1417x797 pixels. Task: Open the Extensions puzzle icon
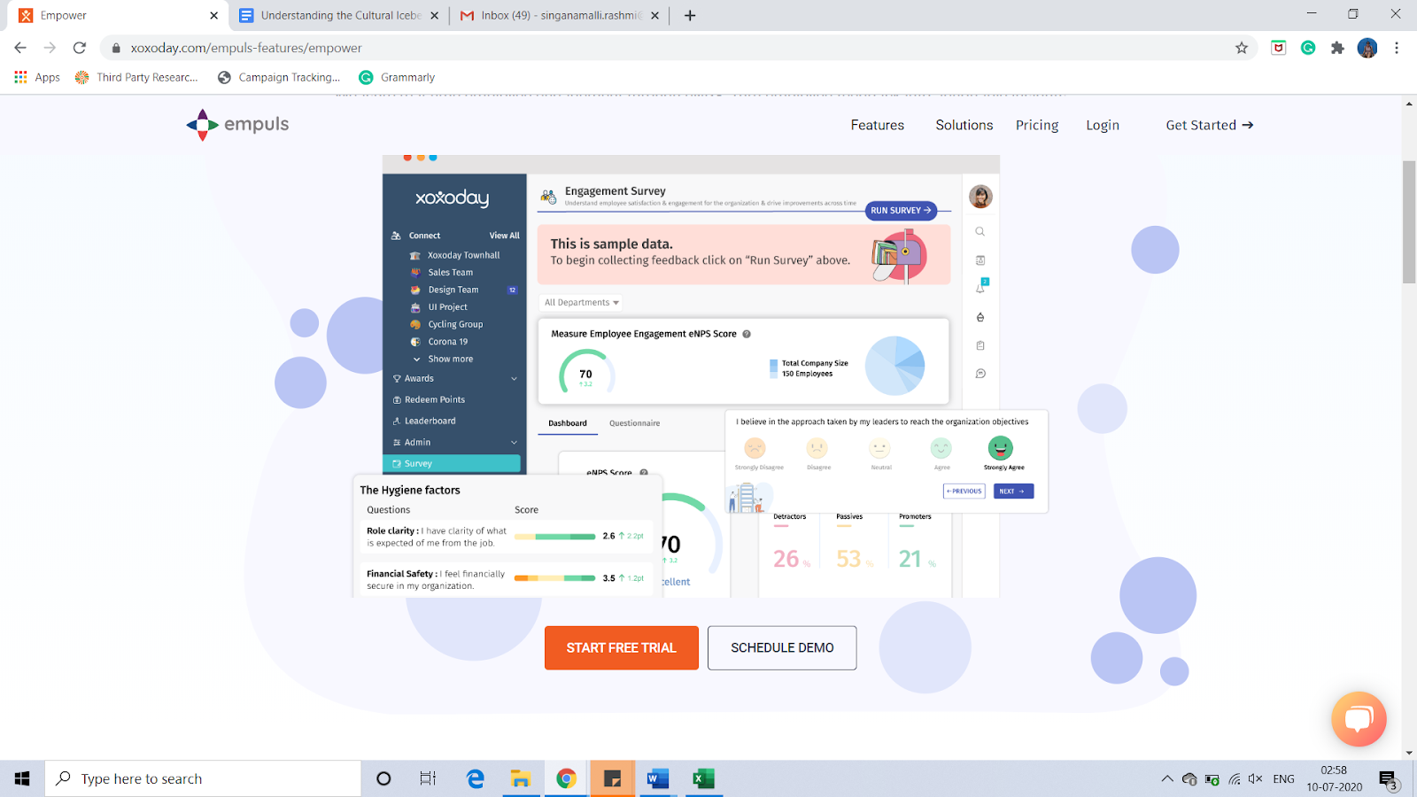[x=1337, y=48]
